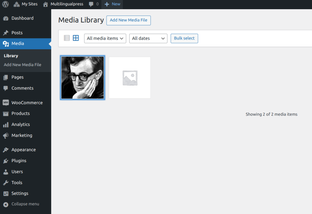Click 'Showing 2 of 2 media items' text
312x214 pixels.
[x=271, y=114]
